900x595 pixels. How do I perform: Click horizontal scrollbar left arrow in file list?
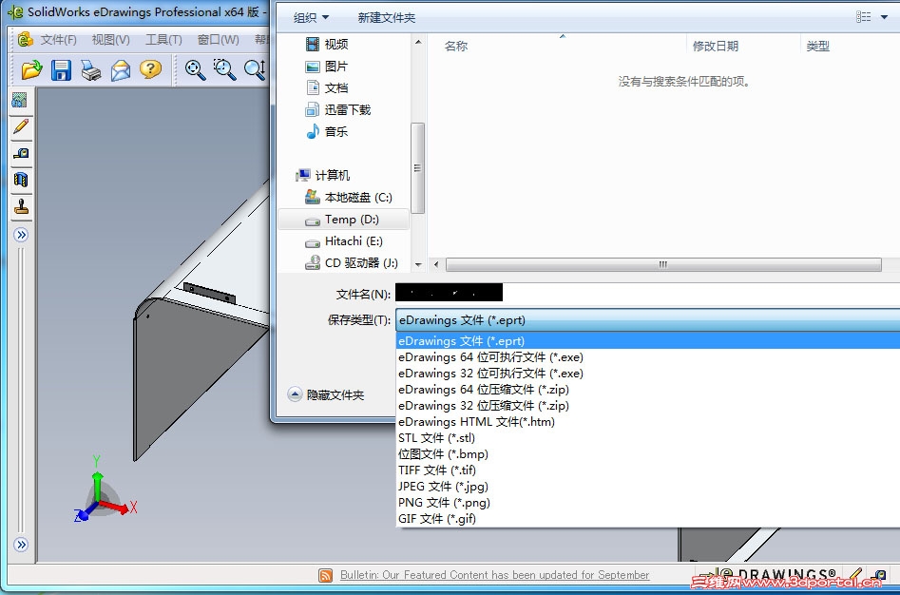point(436,264)
